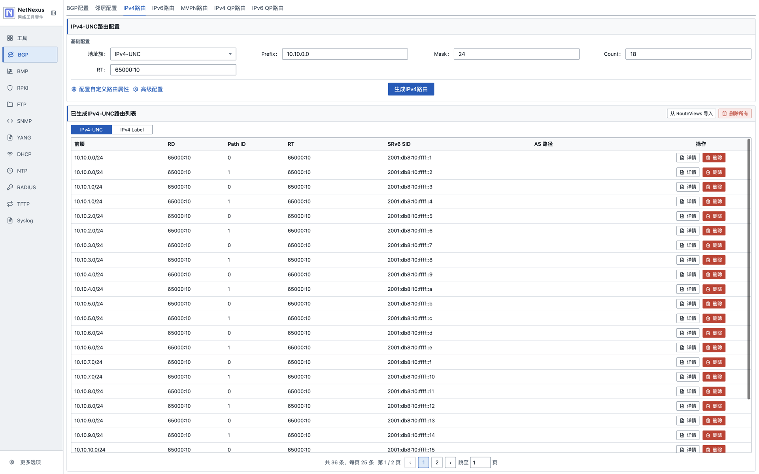Go to page 2 of routes
Image resolution: width=759 pixels, height=474 pixels.
(x=437, y=463)
